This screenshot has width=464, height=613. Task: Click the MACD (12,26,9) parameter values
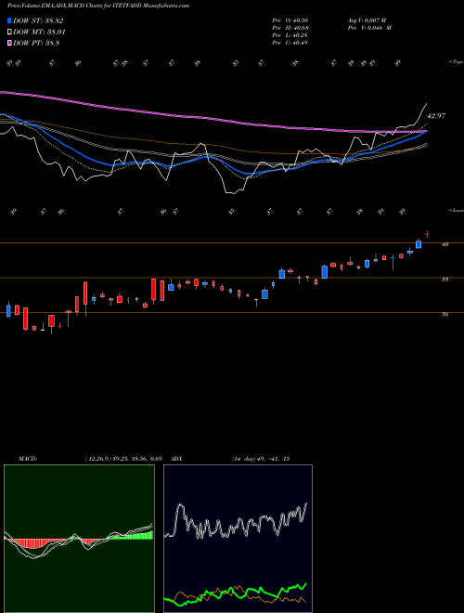coord(123,459)
